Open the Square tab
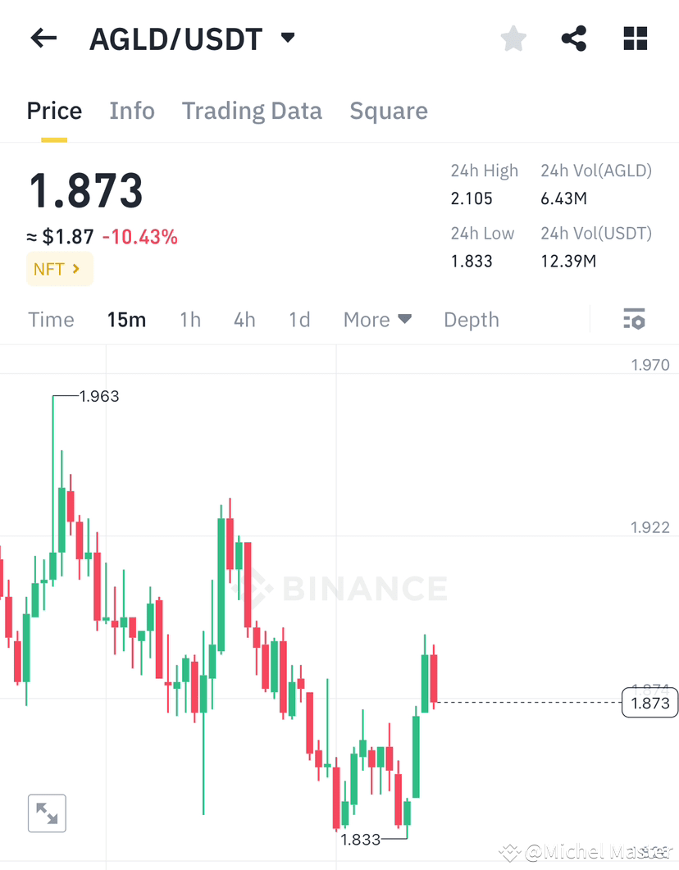 pyautogui.click(x=389, y=111)
